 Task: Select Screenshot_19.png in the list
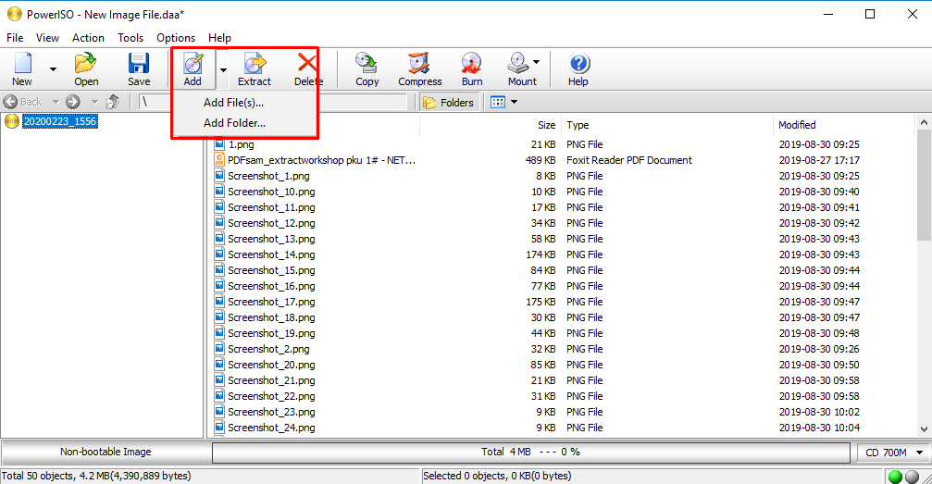pyautogui.click(x=271, y=333)
